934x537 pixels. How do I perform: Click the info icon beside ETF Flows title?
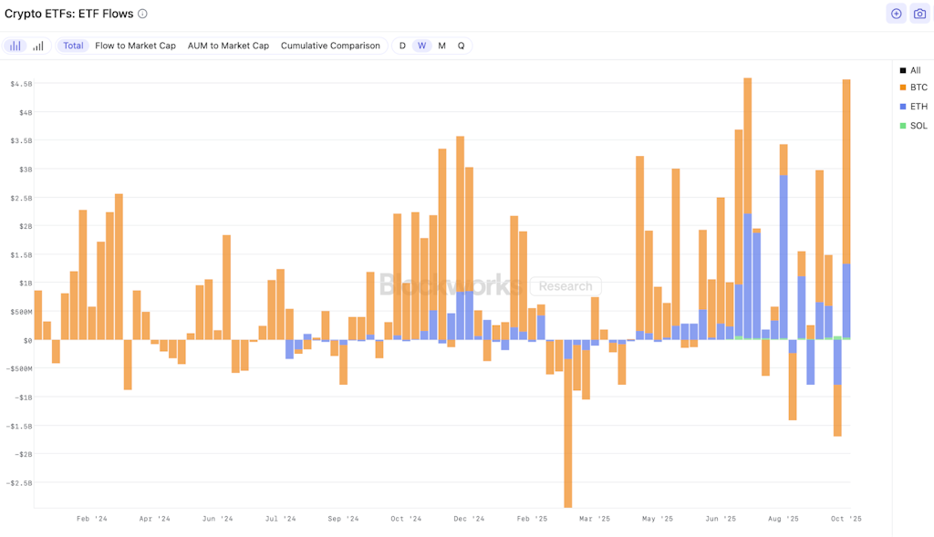click(x=142, y=14)
